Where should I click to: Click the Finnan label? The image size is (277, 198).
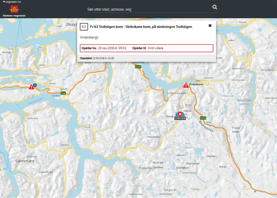(x=170, y=116)
